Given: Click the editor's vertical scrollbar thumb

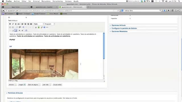Looking at the screenshot, I should [104, 46].
